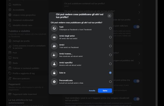Click the globe icon beside Lingua
Screen dimensions: 164x106
(x=10, y=15)
